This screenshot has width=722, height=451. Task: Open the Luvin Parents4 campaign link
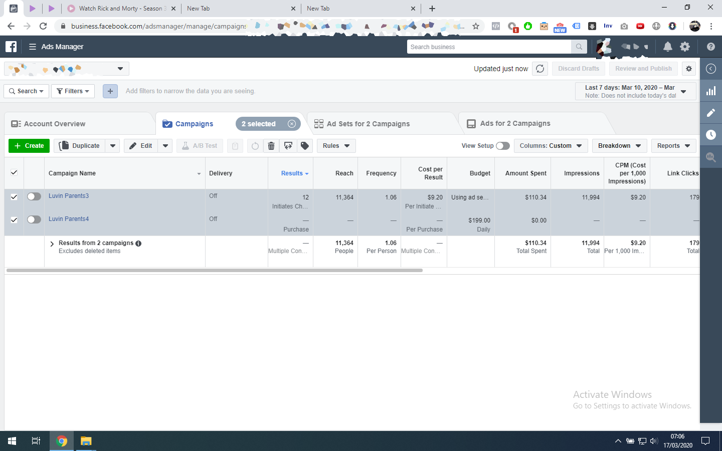coord(69,219)
